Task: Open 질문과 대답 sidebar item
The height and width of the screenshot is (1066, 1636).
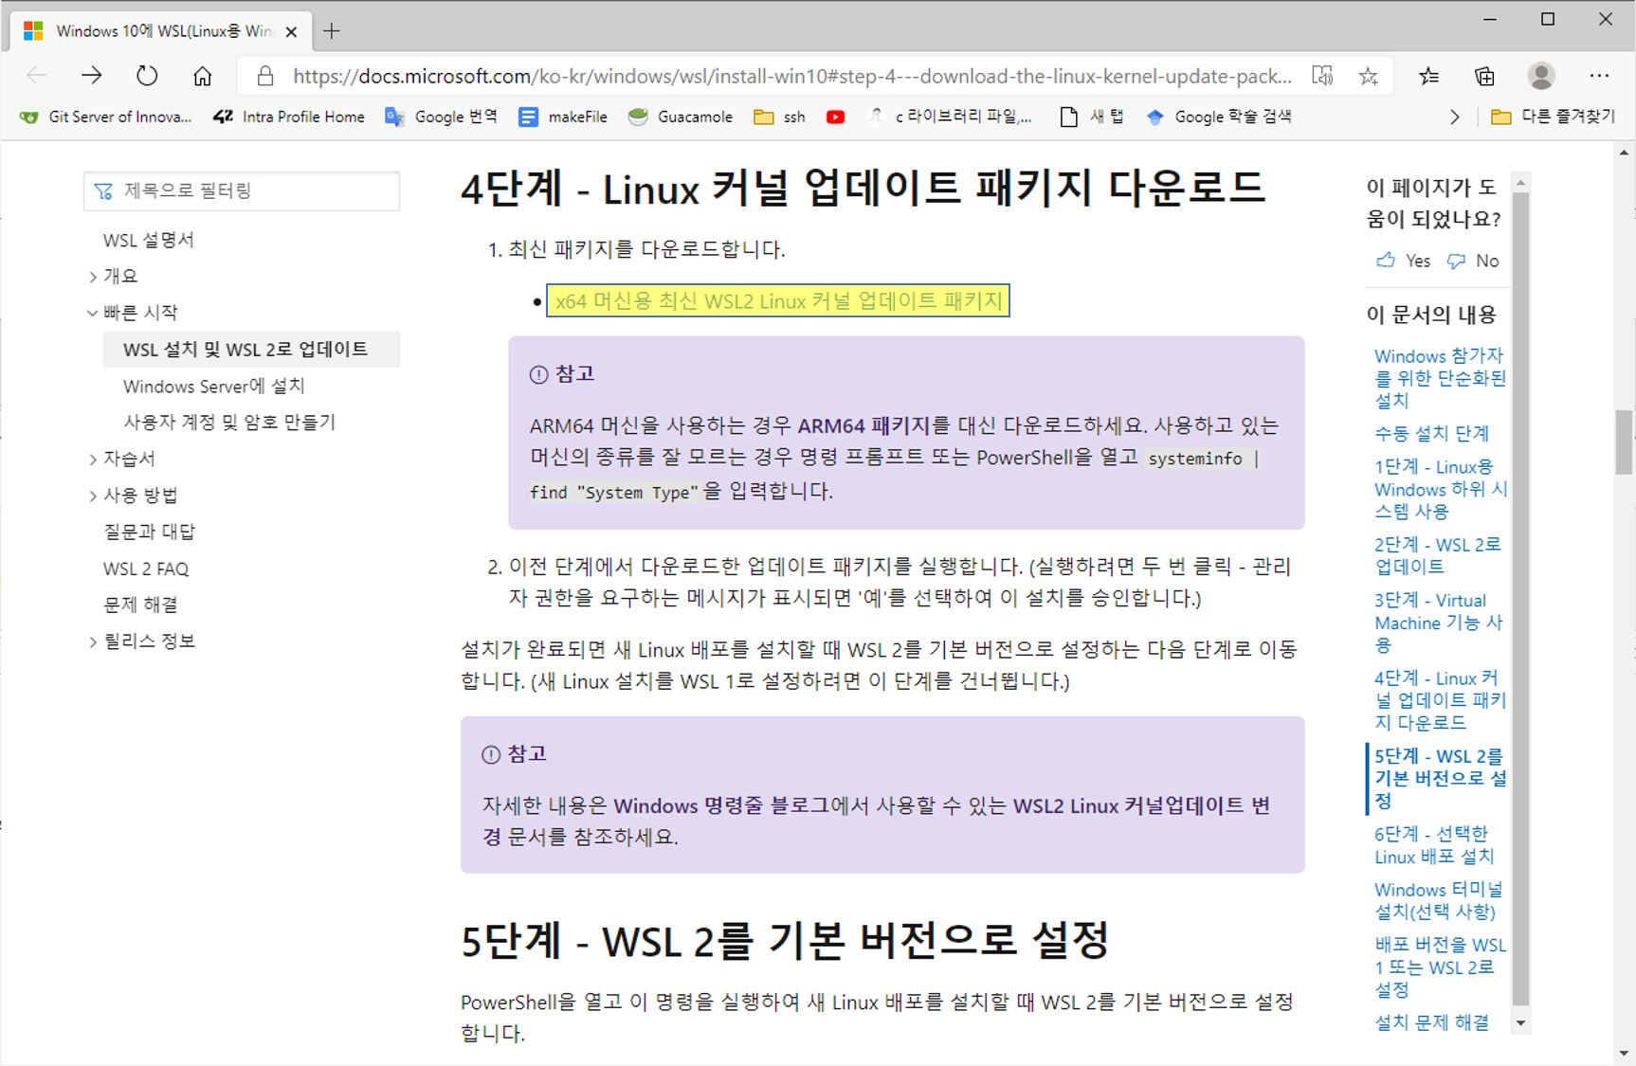Action: 149,532
